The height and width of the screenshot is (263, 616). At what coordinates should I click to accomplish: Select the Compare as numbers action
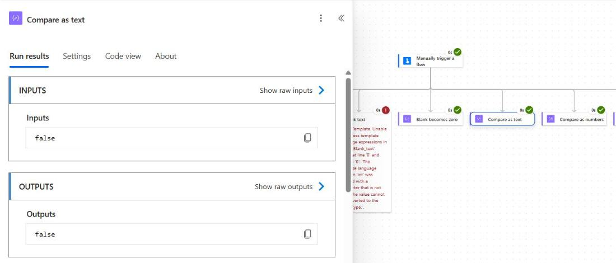pyautogui.click(x=574, y=119)
